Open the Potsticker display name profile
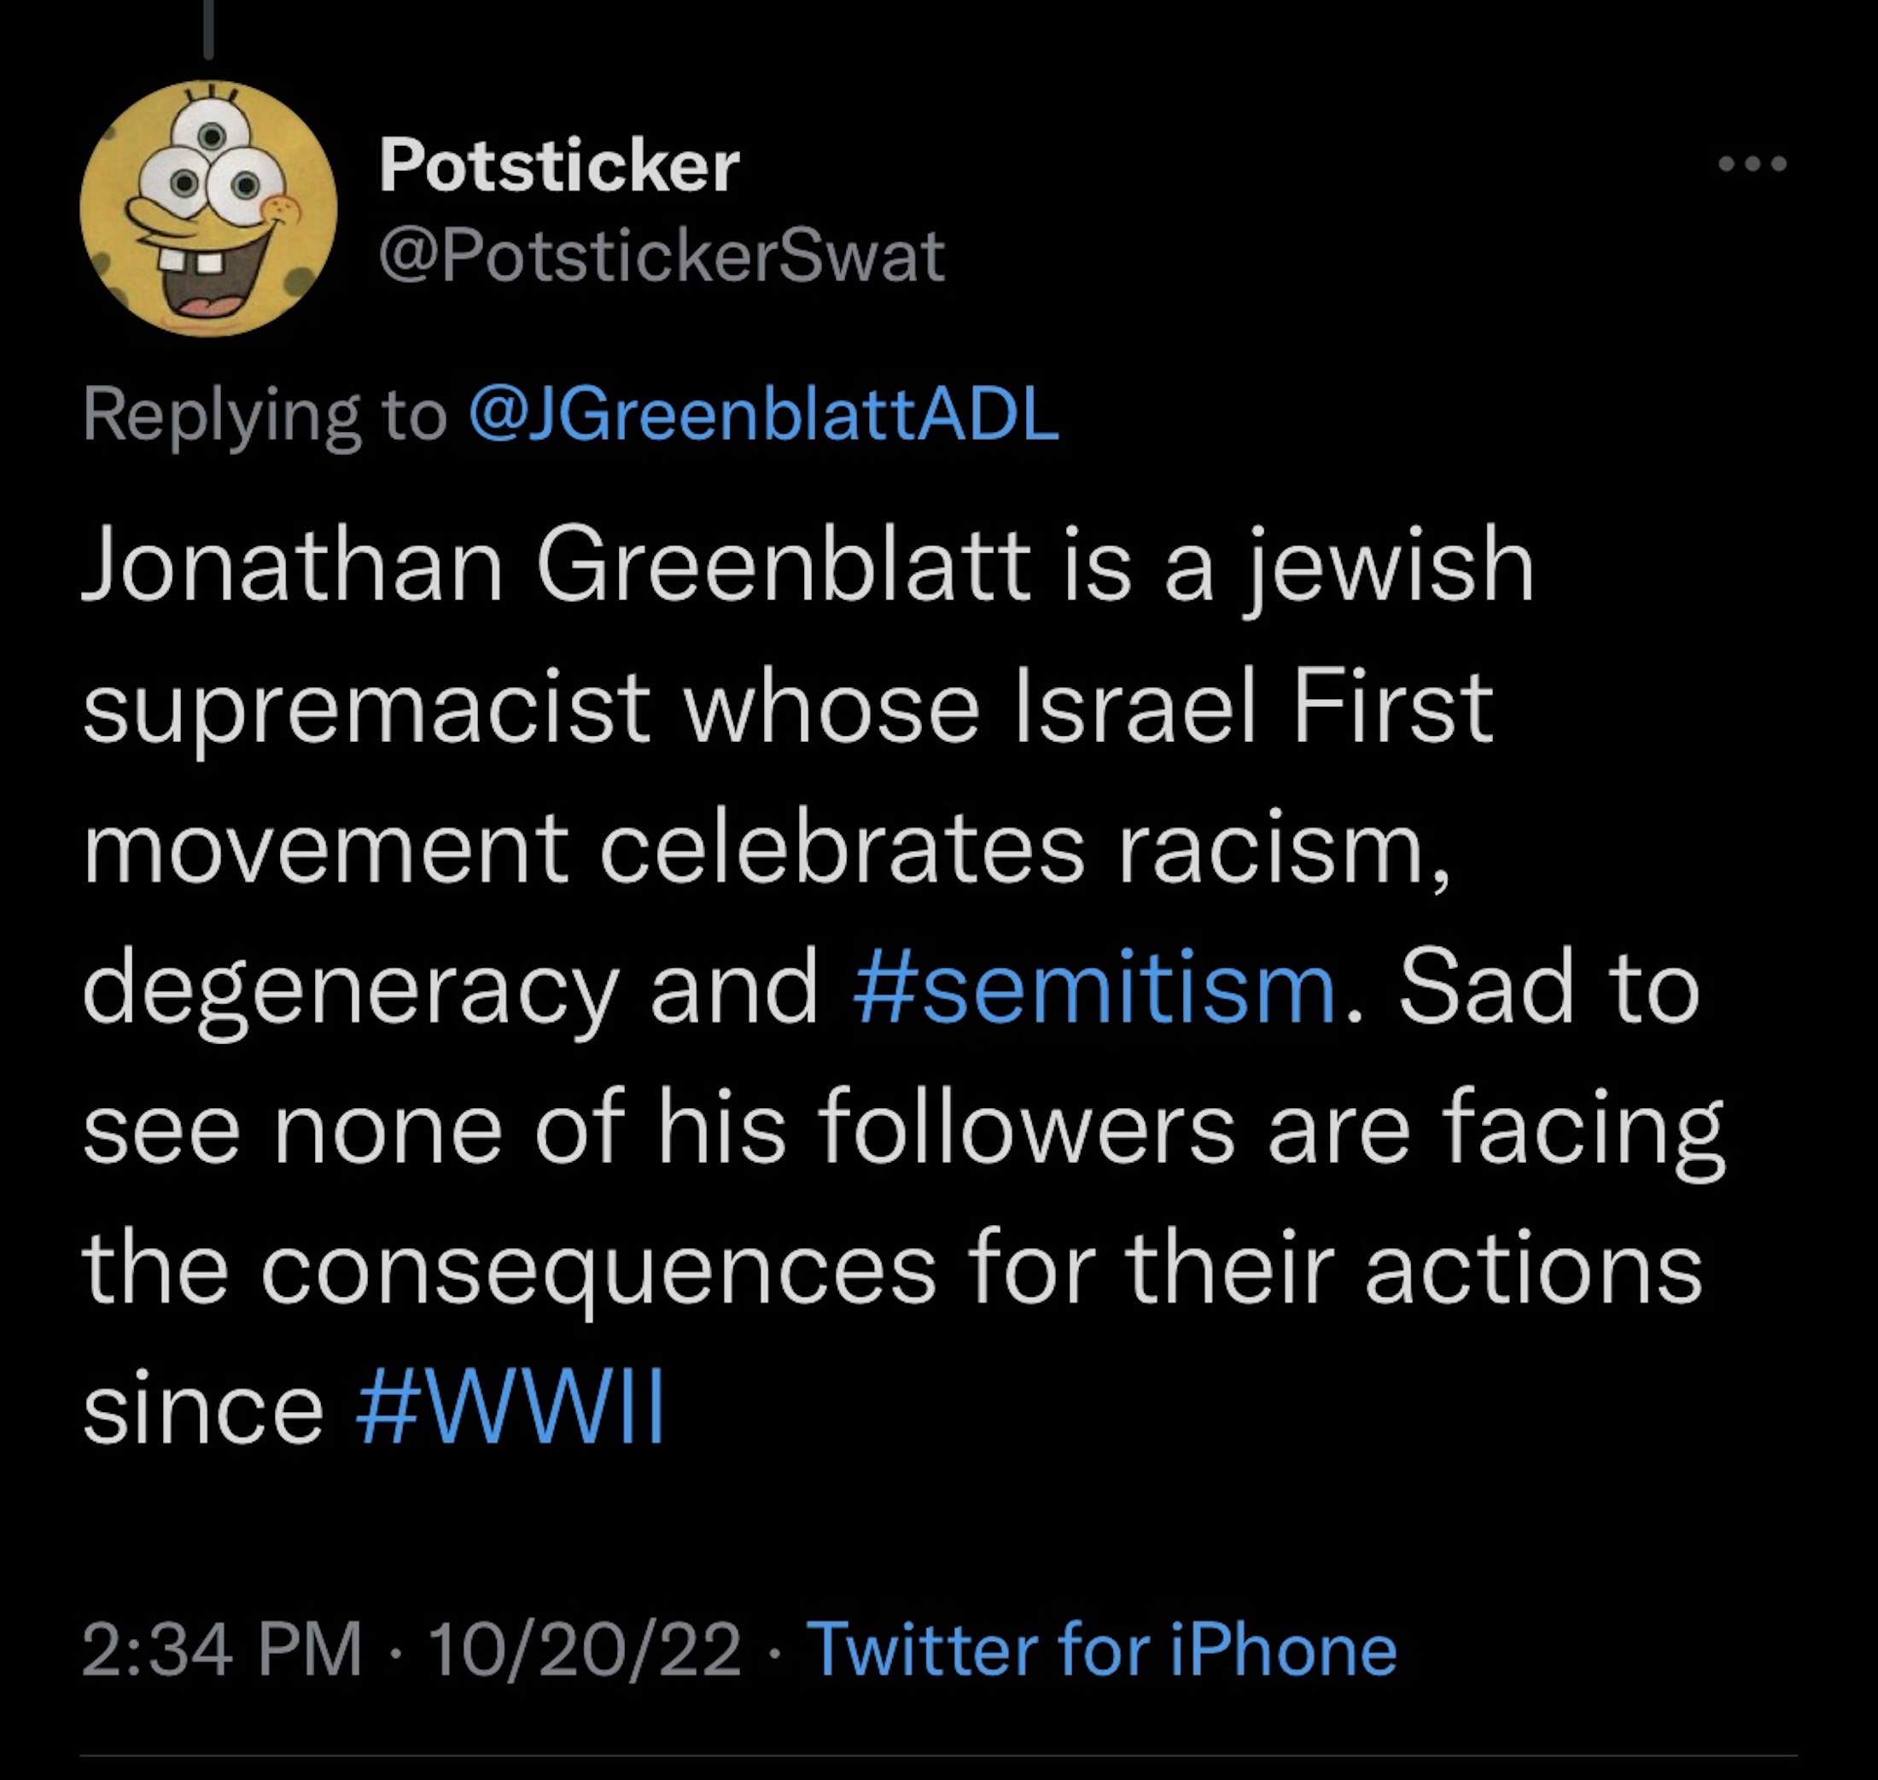This screenshot has height=1780, width=1878. click(558, 166)
